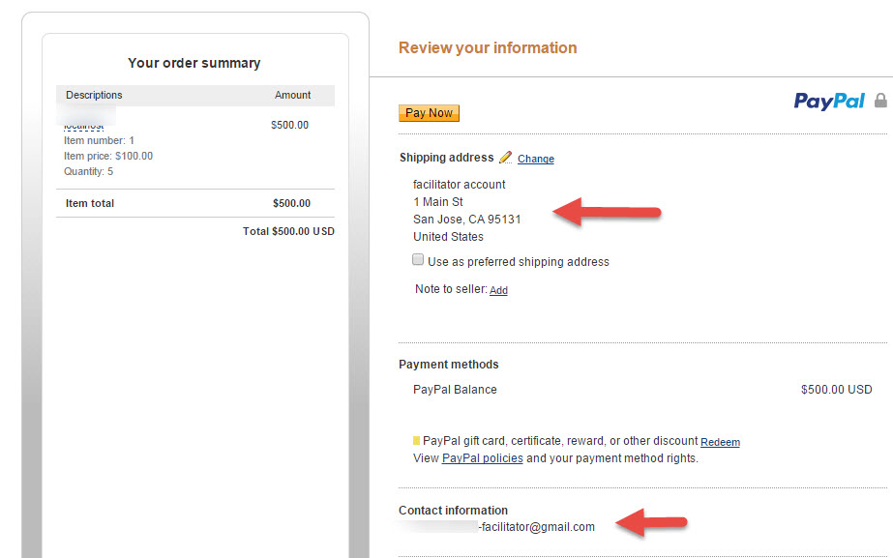Viewport: 893px width, 558px height.
Task: Click the Payment methods heading
Action: point(448,365)
